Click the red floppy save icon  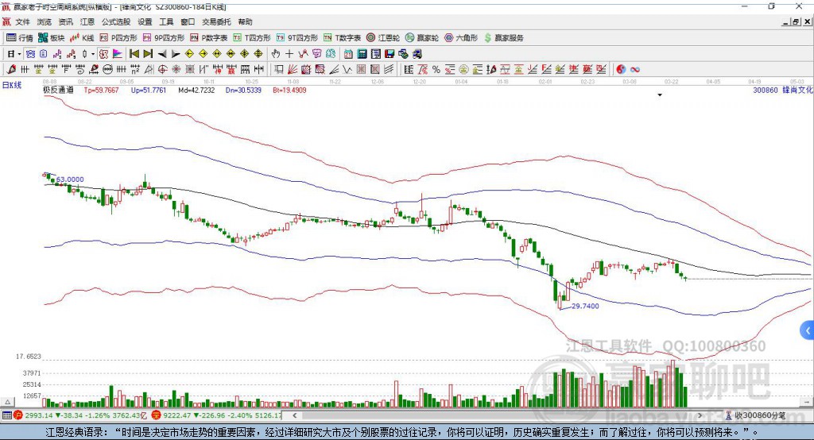coord(390,54)
